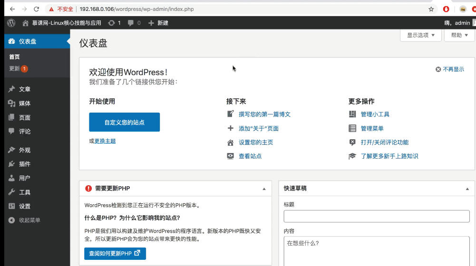This screenshot has width=476, height=266.
Task: Click the widgets icon beside 管理小工具
Action: click(352, 114)
